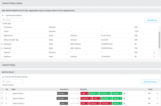This screenshot has height=106, width=161.
Task: Open the three-dot menu for Switch Policy 2
Action: (157, 98)
